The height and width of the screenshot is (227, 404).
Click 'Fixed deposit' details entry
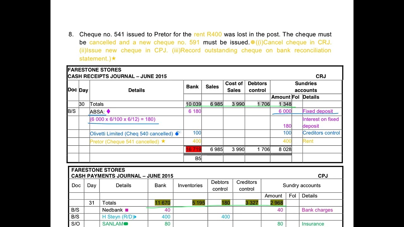[x=318, y=111]
